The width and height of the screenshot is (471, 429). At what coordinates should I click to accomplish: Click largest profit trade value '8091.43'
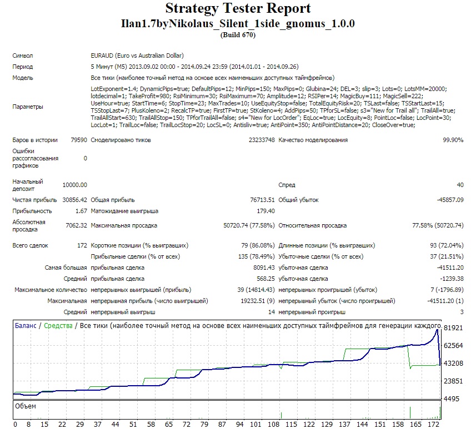[264, 268]
